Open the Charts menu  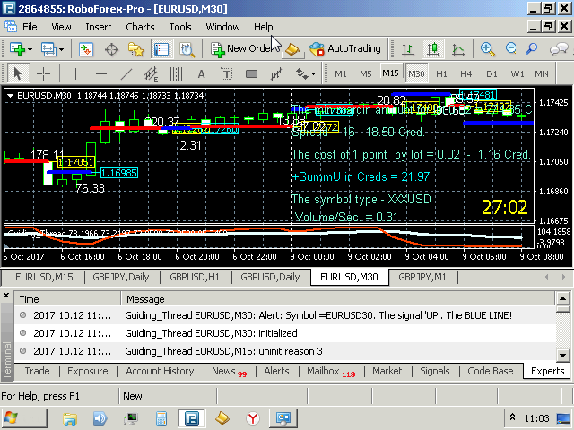(x=140, y=27)
